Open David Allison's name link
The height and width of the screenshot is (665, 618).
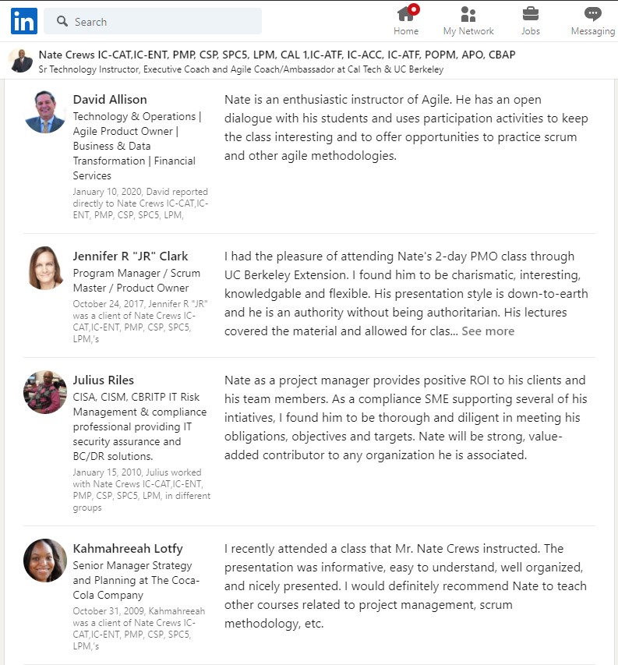tap(110, 100)
